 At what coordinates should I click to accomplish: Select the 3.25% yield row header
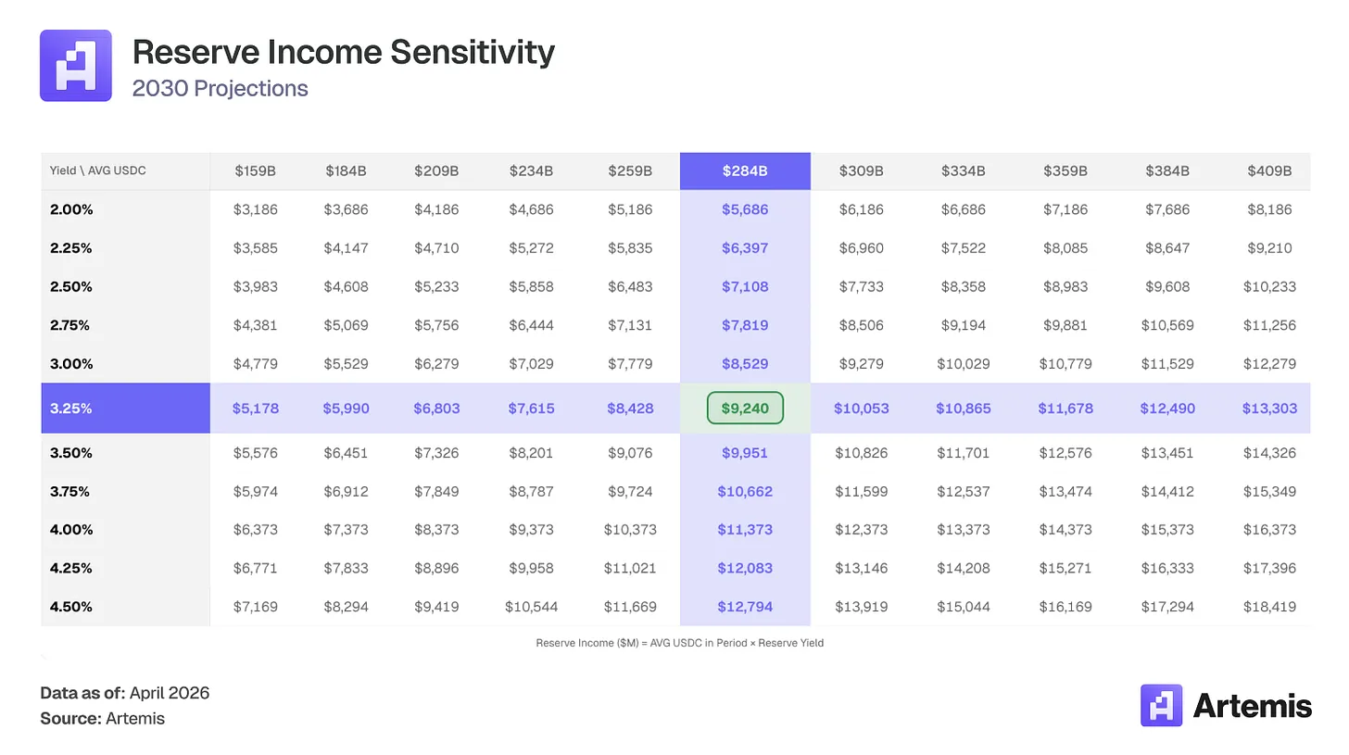click(71, 408)
